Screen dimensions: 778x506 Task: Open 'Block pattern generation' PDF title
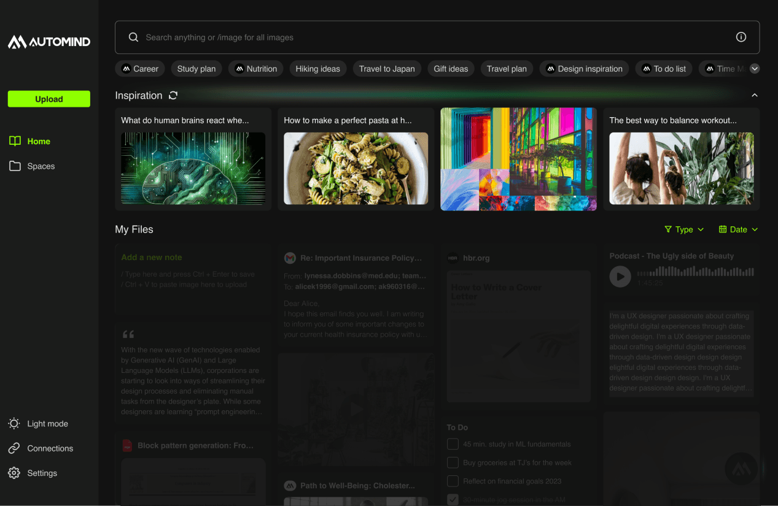coord(196,446)
